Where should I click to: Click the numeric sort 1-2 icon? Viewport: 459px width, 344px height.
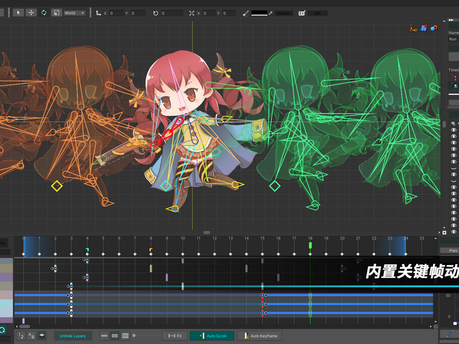tap(21, 336)
